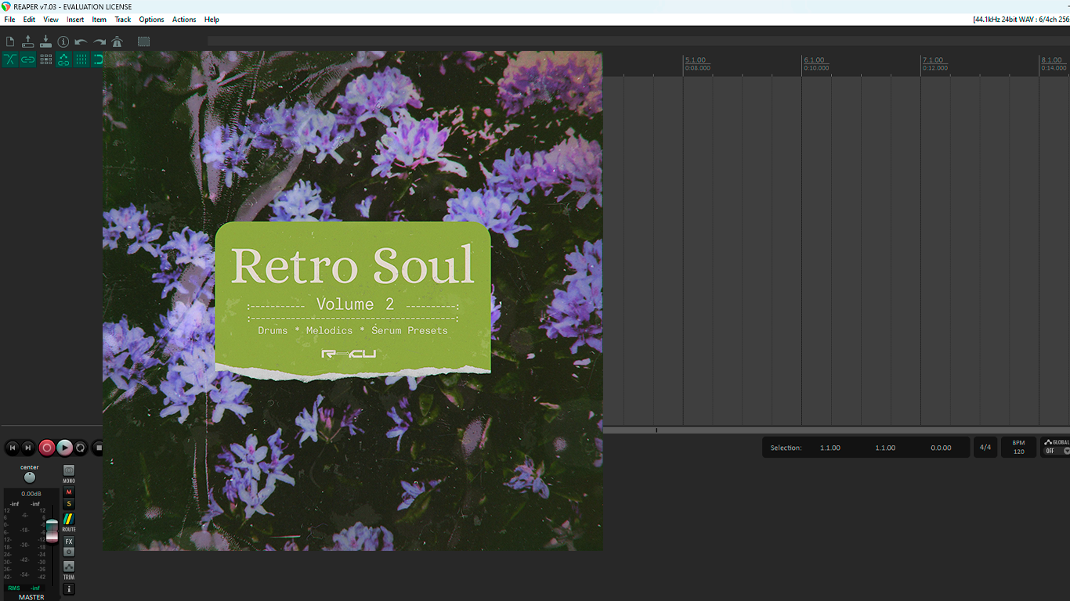1070x601 pixels.
Task: Click the 4/4 time signature field
Action: pyautogui.click(x=985, y=448)
